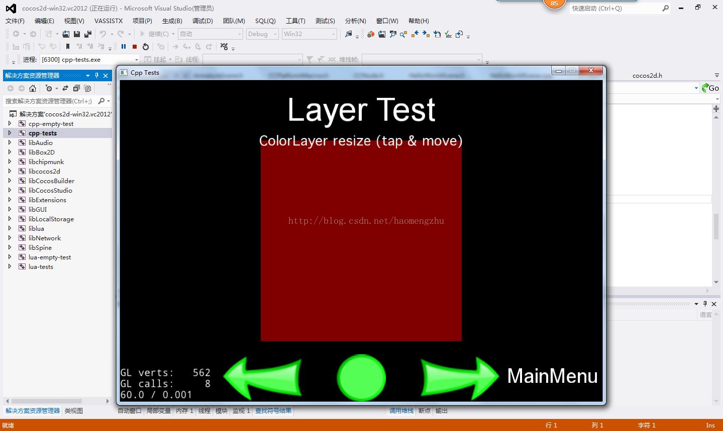Pin the lower-right output panel
This screenshot has width=723, height=431.
[x=705, y=304]
